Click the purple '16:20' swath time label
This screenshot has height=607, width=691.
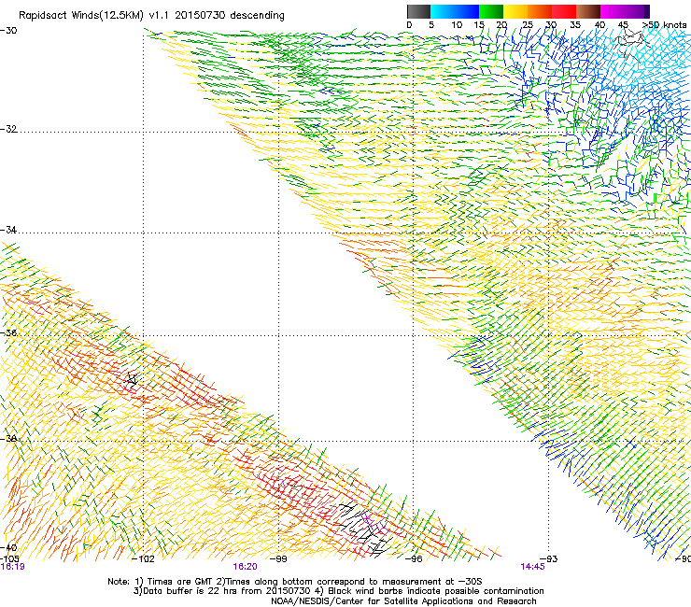click(x=245, y=567)
